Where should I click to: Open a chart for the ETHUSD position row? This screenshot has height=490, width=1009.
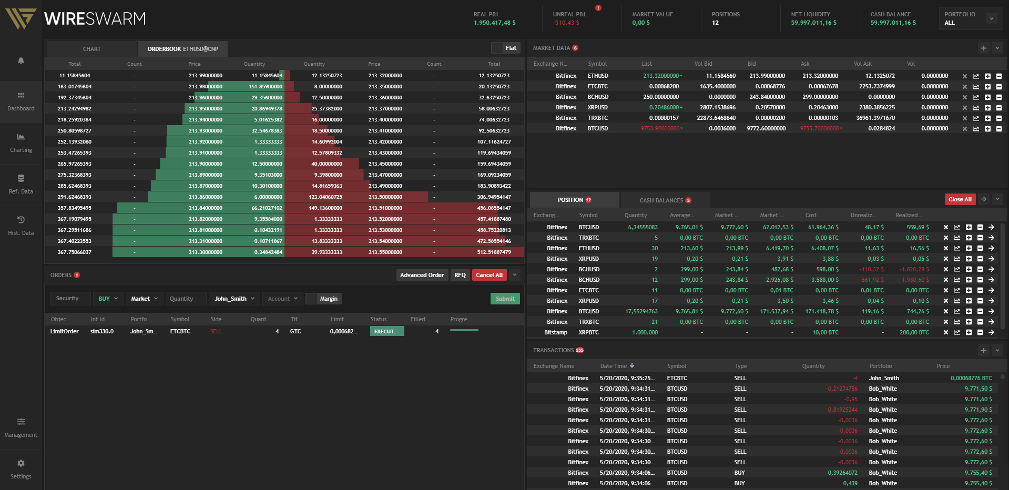[x=957, y=249]
